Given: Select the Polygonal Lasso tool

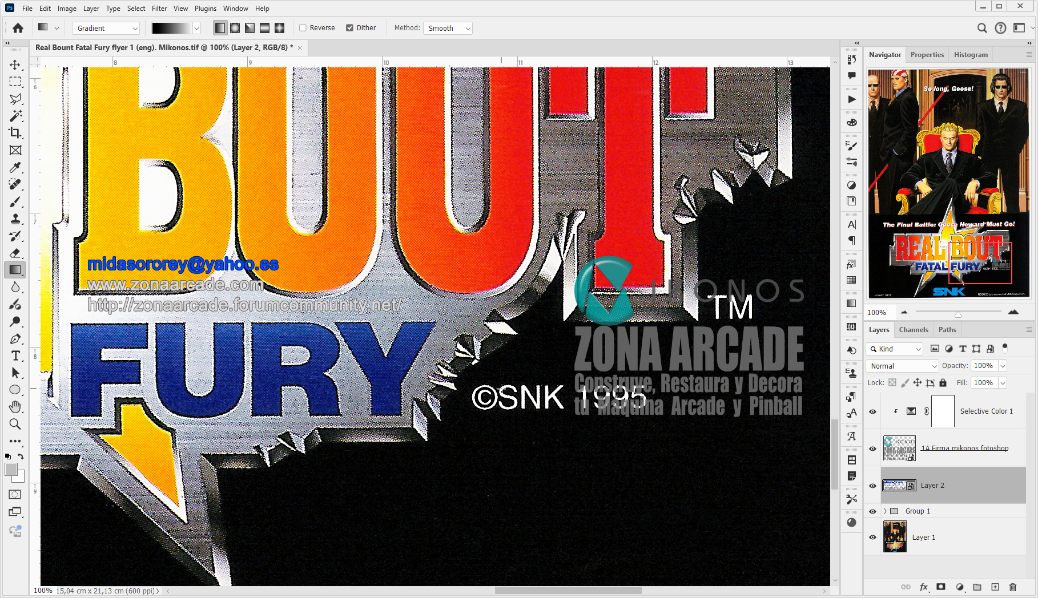Looking at the screenshot, I should 15,99.
